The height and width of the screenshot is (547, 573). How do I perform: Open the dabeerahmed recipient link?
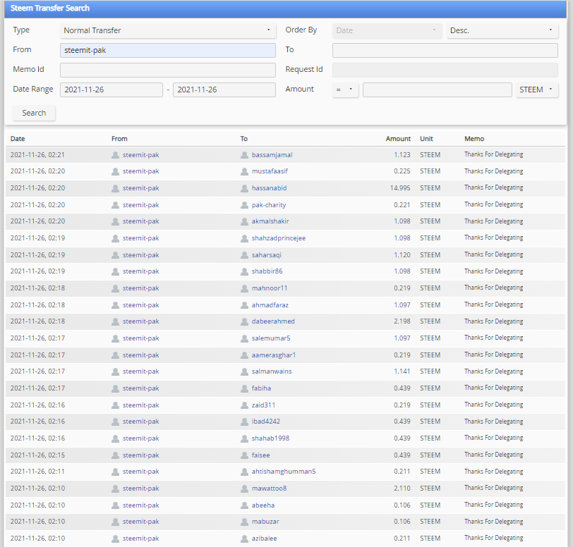pyautogui.click(x=273, y=321)
